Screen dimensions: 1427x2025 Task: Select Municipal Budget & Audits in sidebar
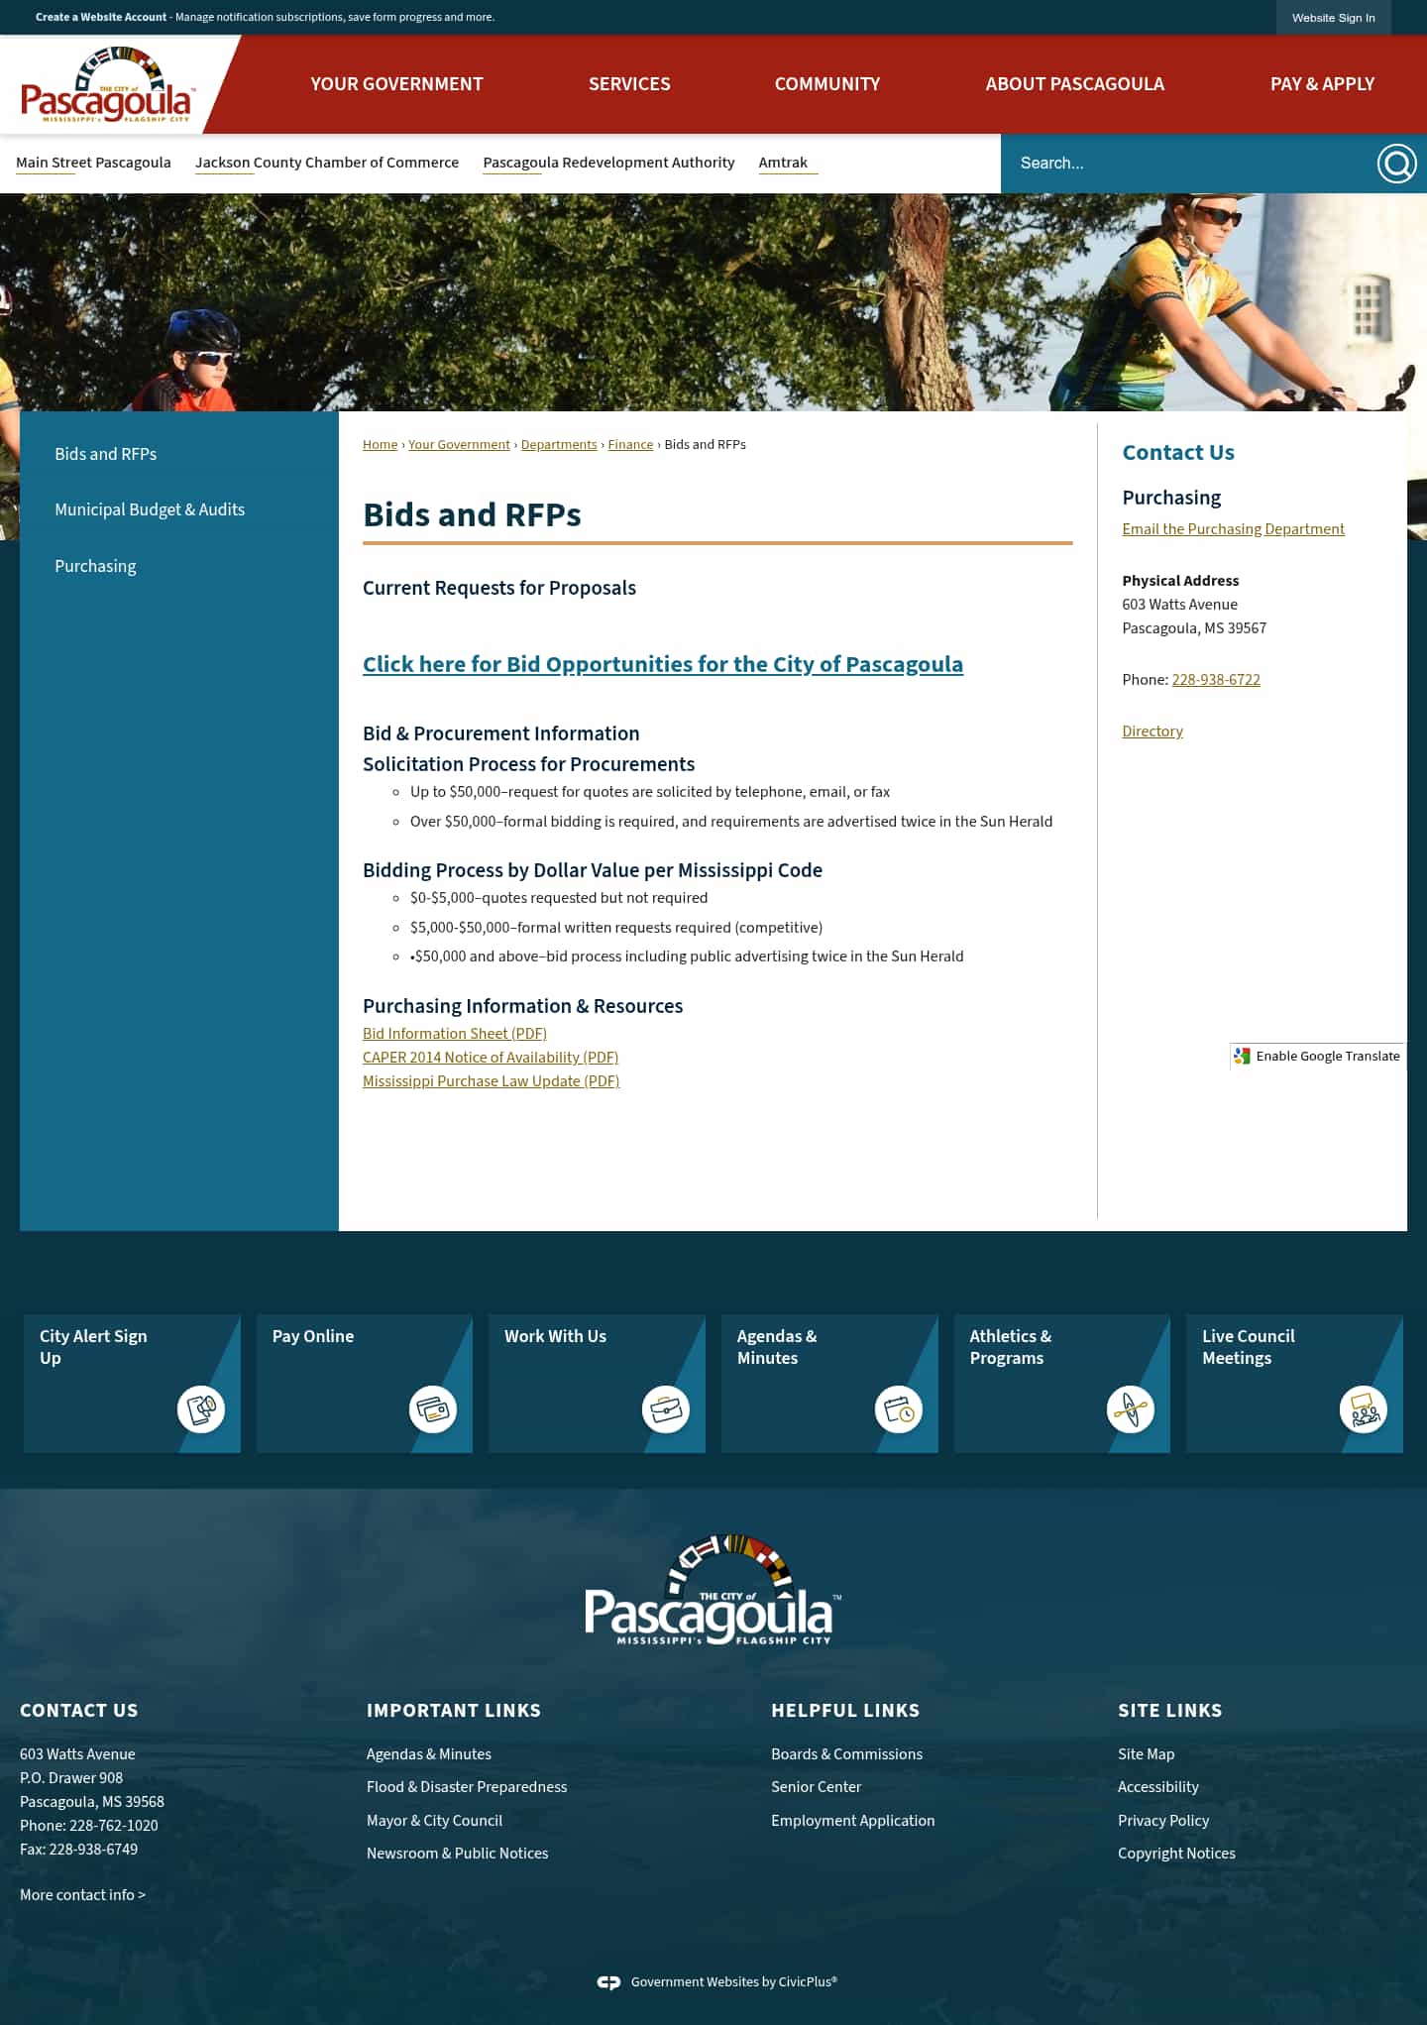[150, 509]
